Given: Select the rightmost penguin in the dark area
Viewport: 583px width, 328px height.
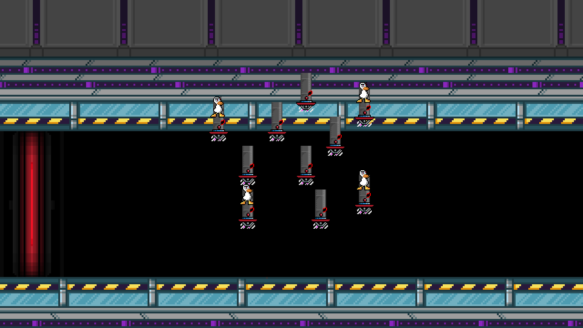Looking at the screenshot, I should tap(363, 180).
